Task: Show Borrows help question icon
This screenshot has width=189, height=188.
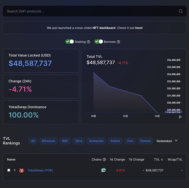Action: (118, 42)
